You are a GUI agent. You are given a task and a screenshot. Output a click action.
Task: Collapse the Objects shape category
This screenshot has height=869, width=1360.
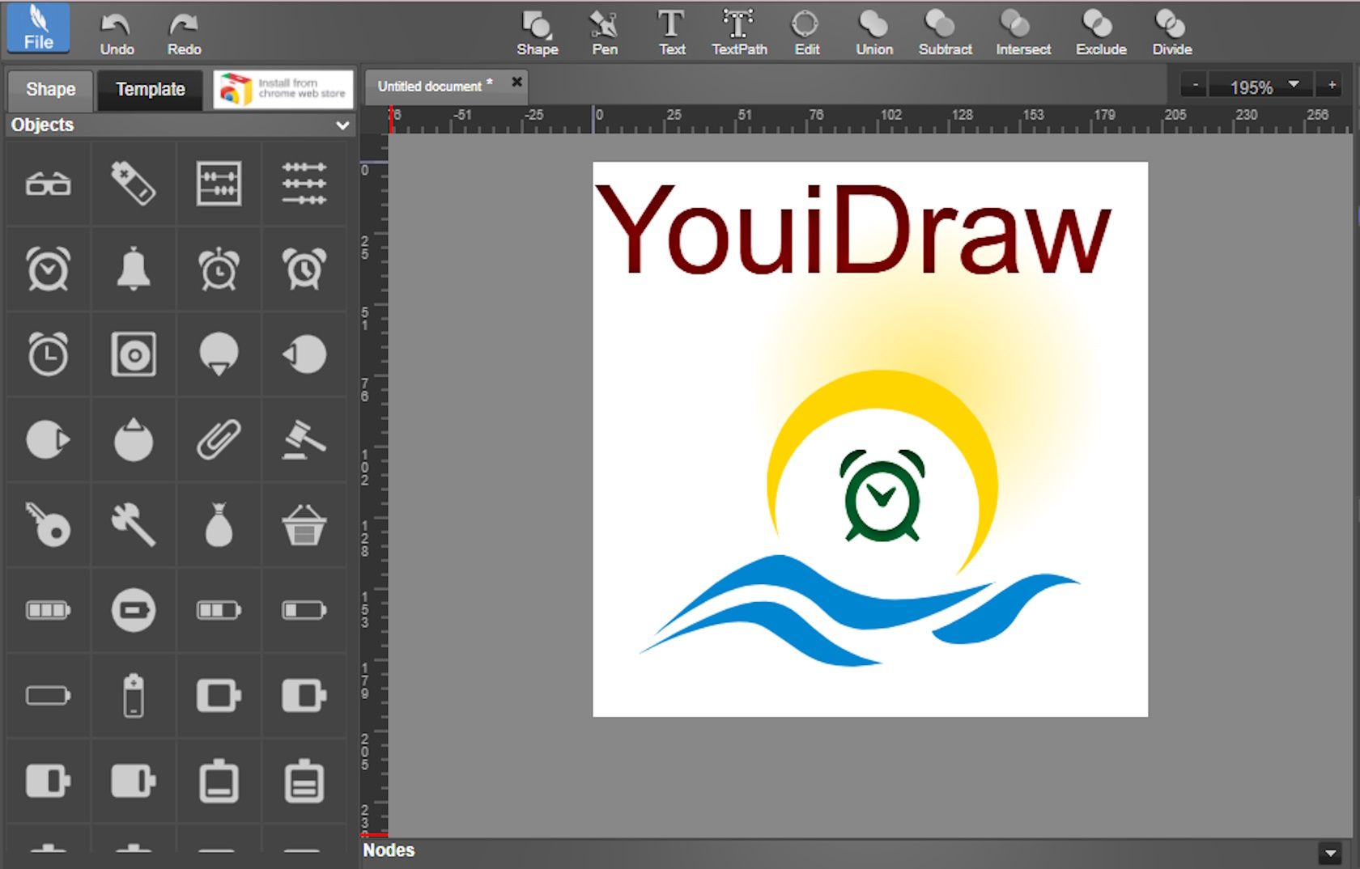[x=342, y=125]
